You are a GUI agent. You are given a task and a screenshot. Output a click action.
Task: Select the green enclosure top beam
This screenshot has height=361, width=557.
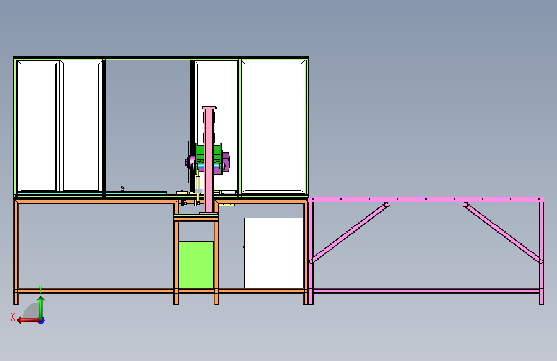pos(161,58)
